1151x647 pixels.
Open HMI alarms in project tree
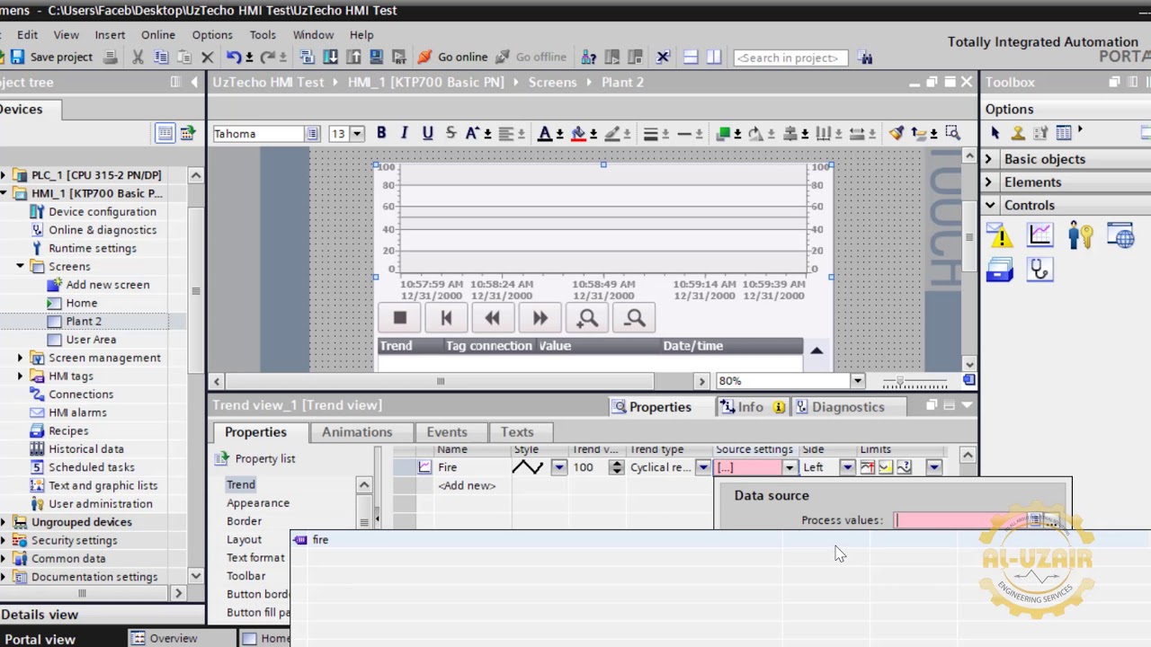pos(77,412)
